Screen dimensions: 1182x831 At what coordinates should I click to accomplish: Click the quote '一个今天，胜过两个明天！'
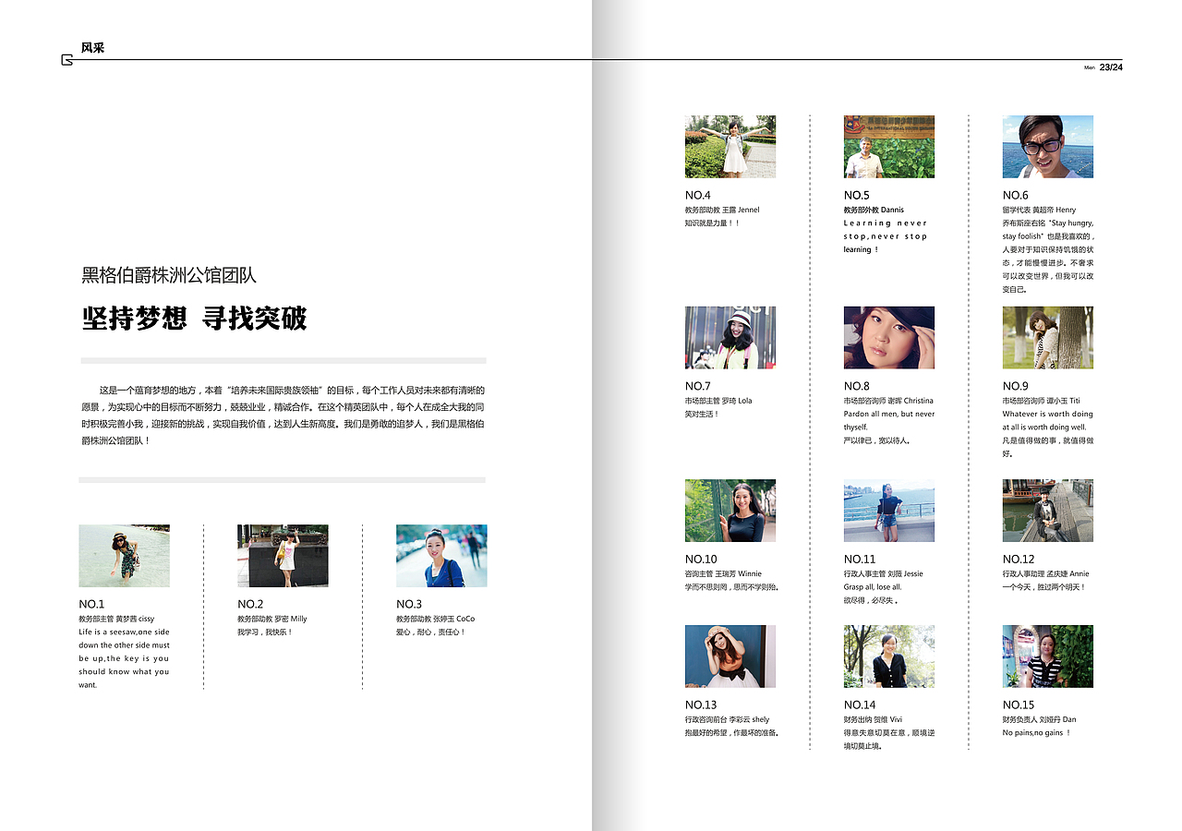[x=1044, y=587]
